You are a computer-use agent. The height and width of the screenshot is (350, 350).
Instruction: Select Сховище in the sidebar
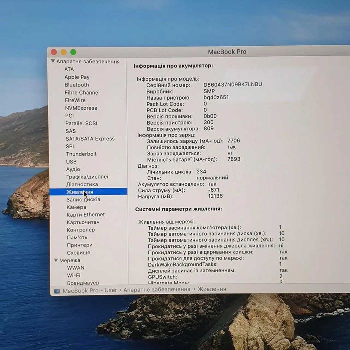coord(79,253)
